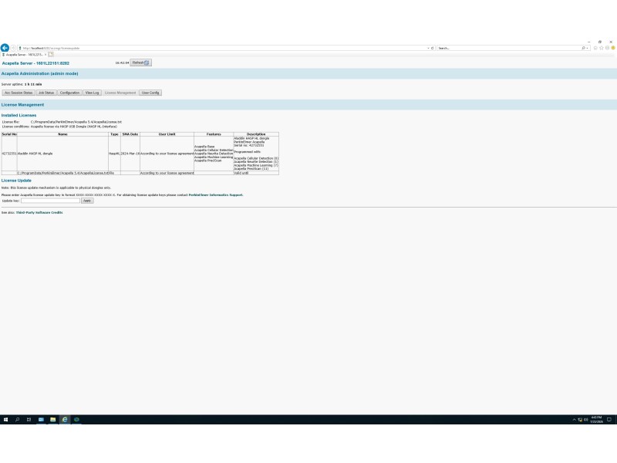Open User Config page
This screenshot has width=617, height=463.
pyautogui.click(x=150, y=93)
